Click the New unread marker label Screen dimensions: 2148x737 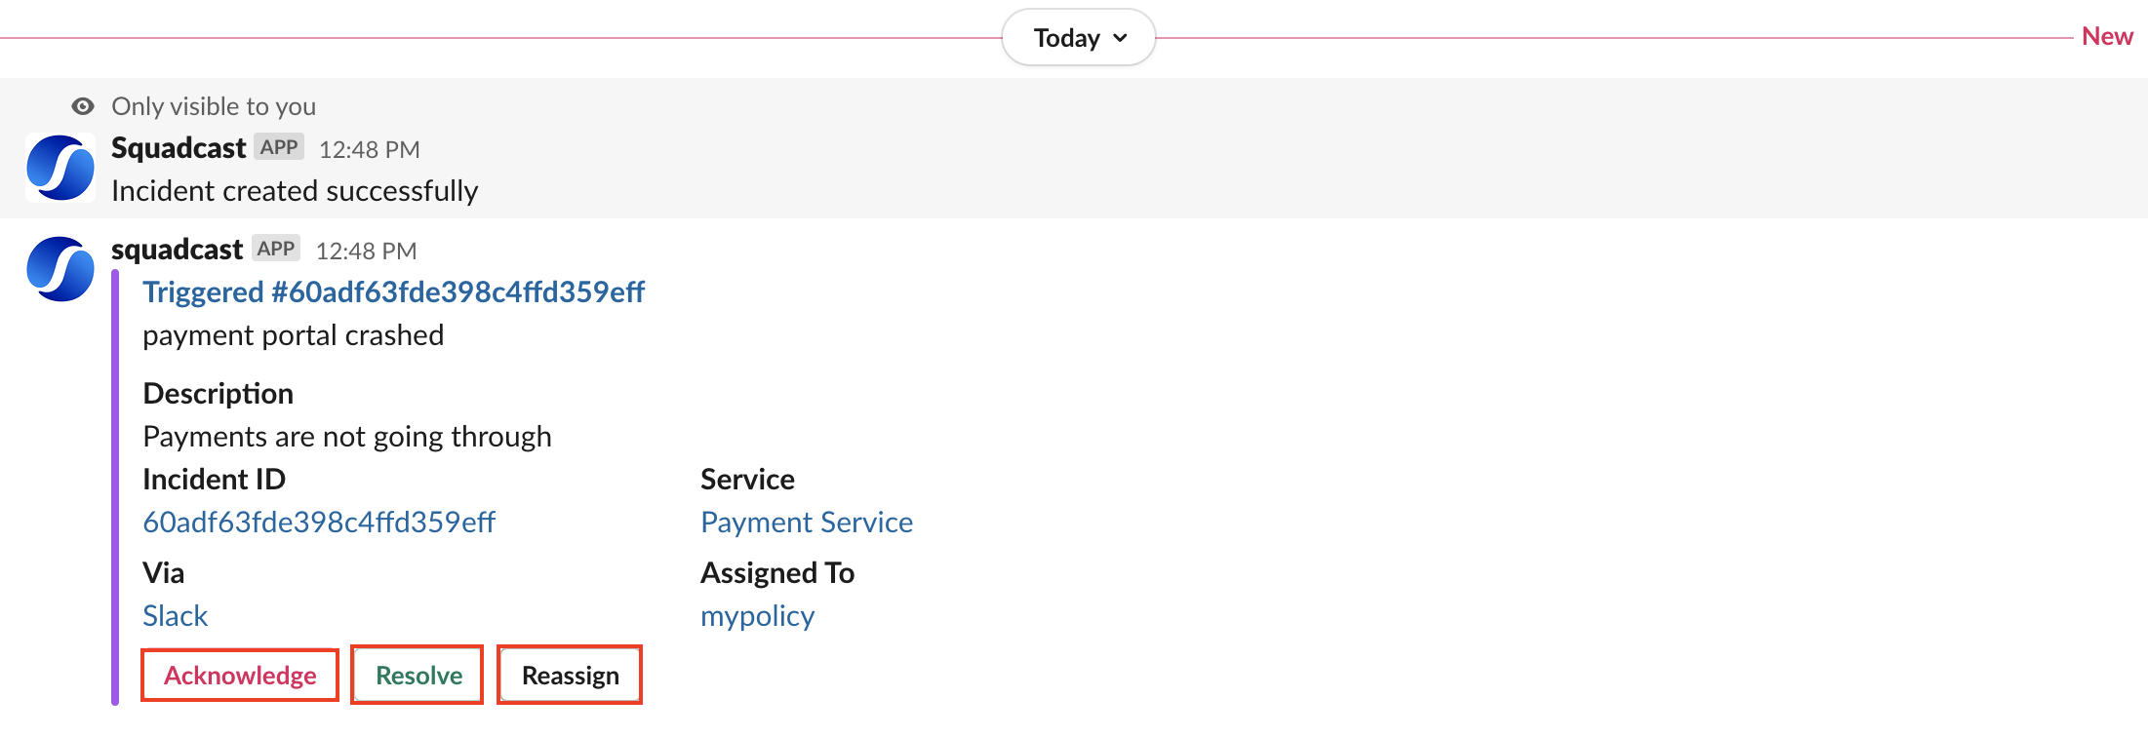point(2107,36)
